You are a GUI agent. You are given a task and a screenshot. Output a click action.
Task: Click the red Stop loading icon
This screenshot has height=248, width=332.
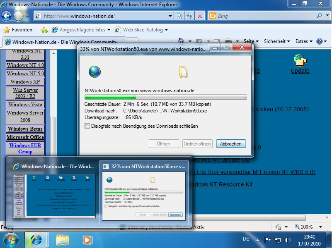(199, 16)
